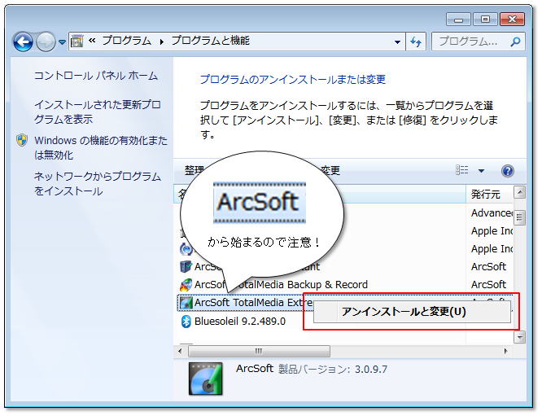The height and width of the screenshot is (416, 542).
Task: Go back with the blue Back arrow
Action: [x=23, y=42]
